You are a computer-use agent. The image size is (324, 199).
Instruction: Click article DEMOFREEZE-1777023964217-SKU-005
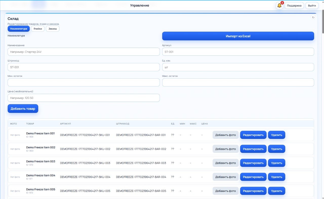(x=85, y=191)
